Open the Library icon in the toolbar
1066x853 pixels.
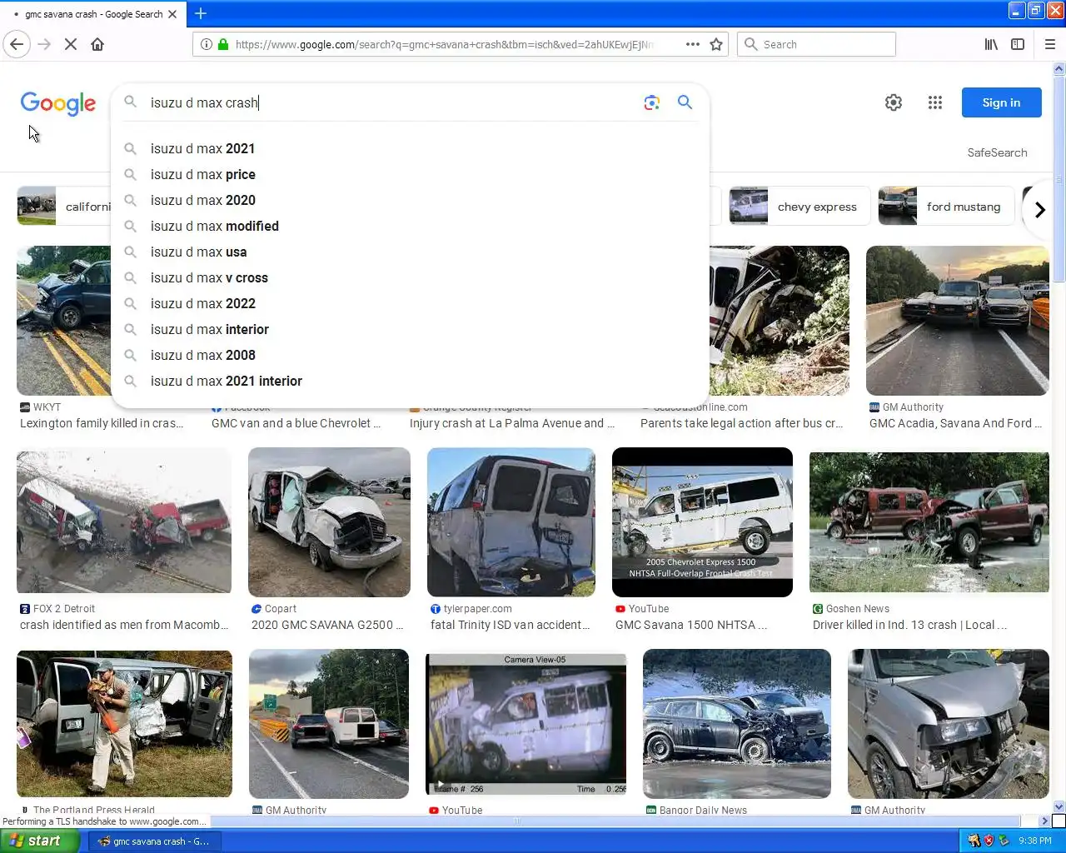pyautogui.click(x=991, y=44)
